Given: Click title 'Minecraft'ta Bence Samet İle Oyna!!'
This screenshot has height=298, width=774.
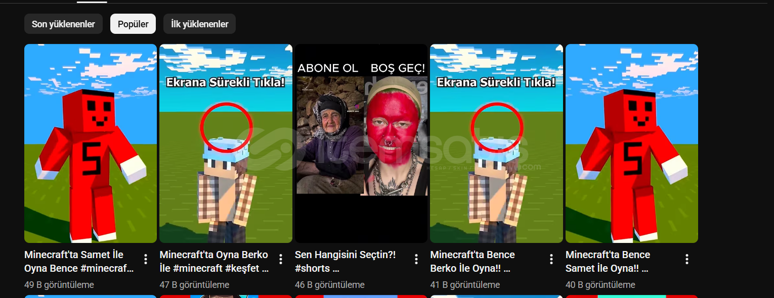Looking at the screenshot, I should (608, 262).
